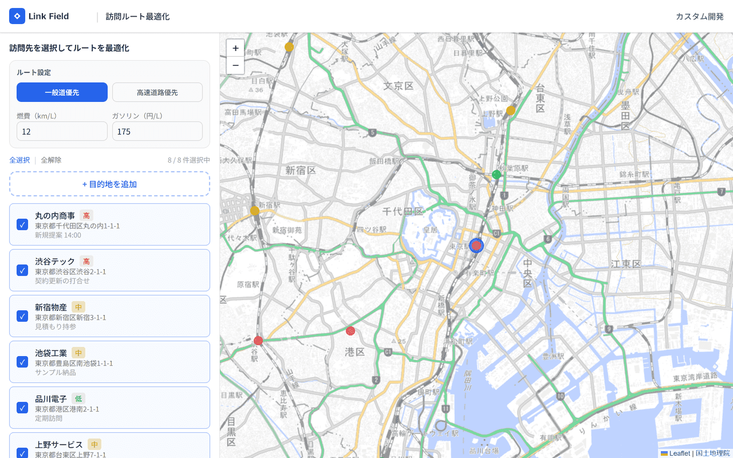Viewport: 733px width, 458px height.
Task: Select the green map marker near Akihabara Station
Action: (x=496, y=175)
